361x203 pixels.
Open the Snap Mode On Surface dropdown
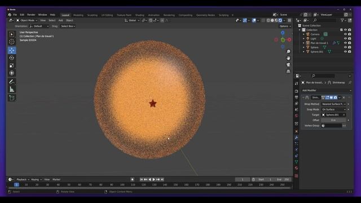pyautogui.click(x=333, y=109)
